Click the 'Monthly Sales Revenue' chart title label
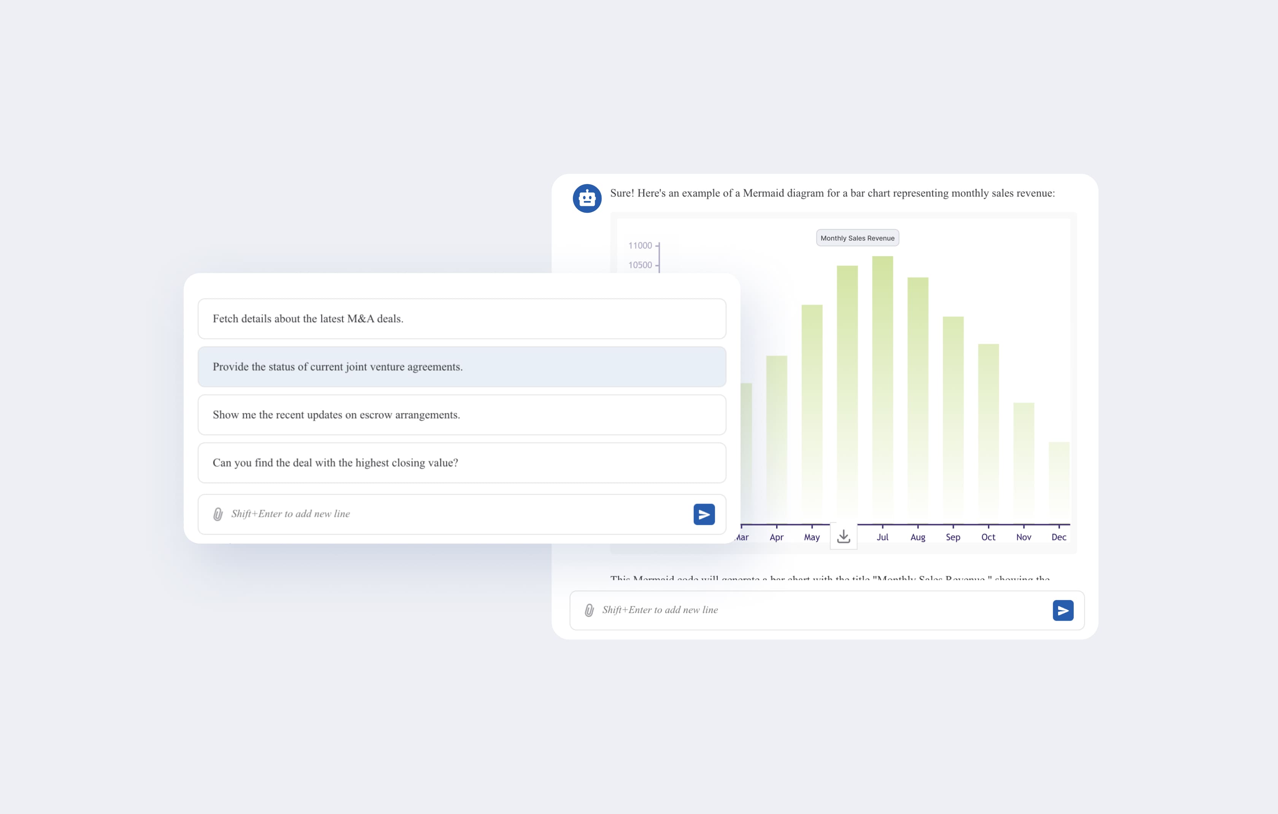 tap(857, 238)
